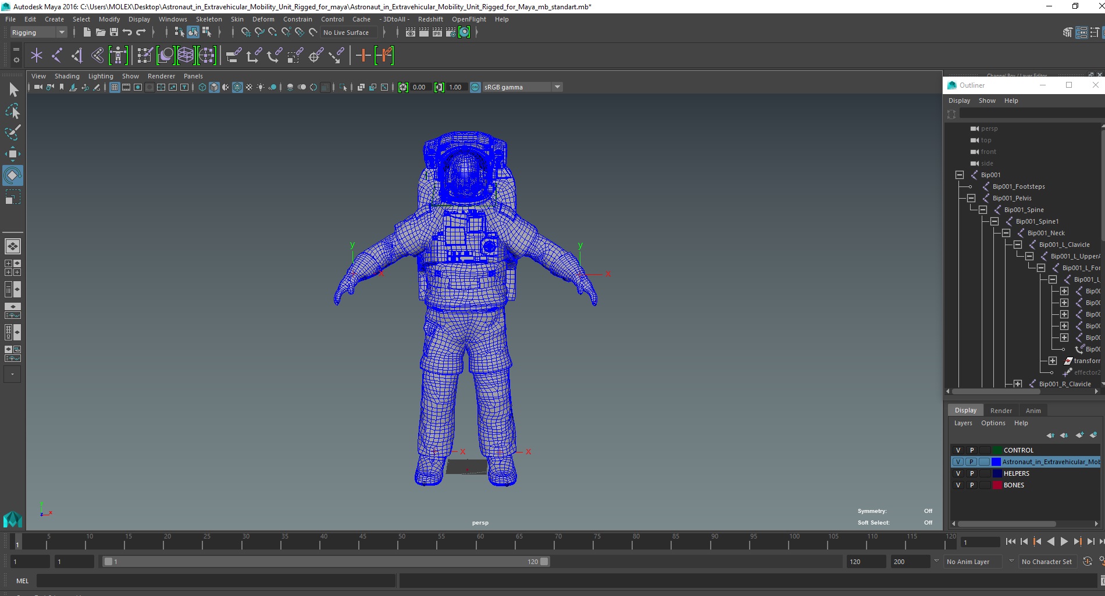Open the sRGB gamma view transform dropdown

522,87
